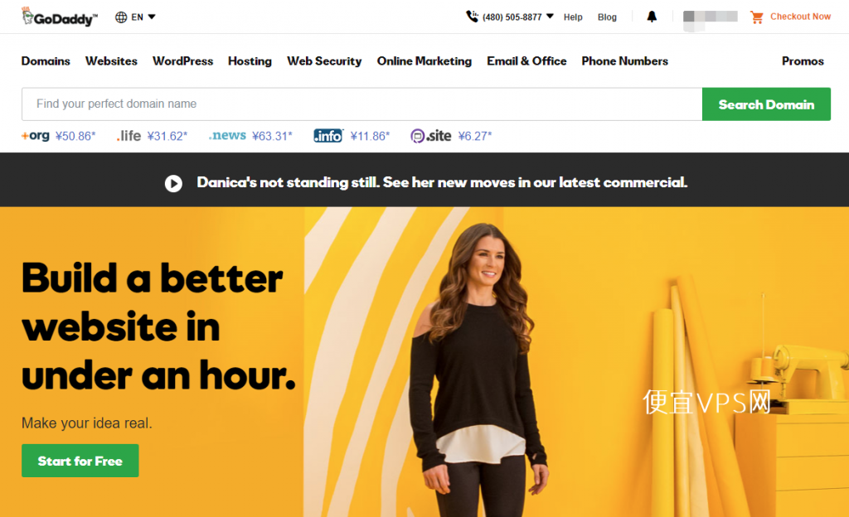Expand the phone number dropdown arrow
The height and width of the screenshot is (517, 849).
[550, 17]
